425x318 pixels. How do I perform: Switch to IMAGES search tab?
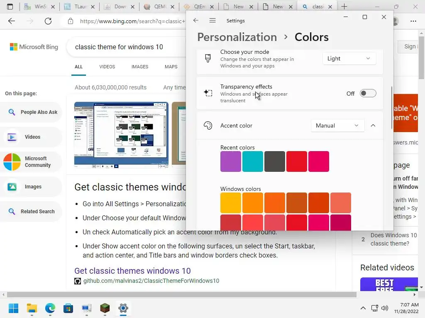[x=140, y=67]
